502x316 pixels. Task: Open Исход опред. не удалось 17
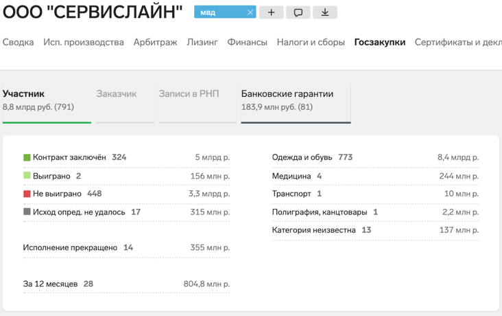126,212
